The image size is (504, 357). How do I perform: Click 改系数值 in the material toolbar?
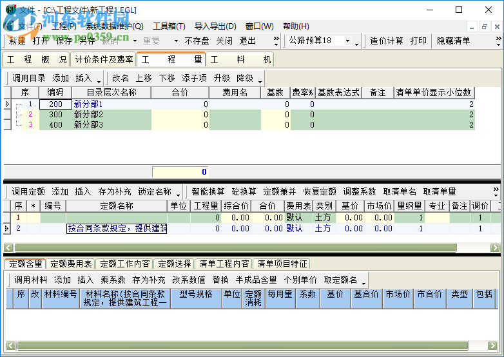pyautogui.click(x=189, y=280)
